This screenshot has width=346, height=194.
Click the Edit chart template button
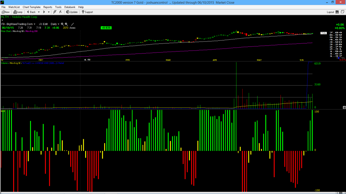pyautogui.click(x=44, y=24)
